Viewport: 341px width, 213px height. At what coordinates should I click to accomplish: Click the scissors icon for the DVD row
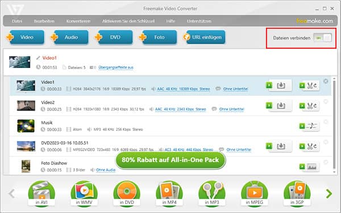point(312,146)
